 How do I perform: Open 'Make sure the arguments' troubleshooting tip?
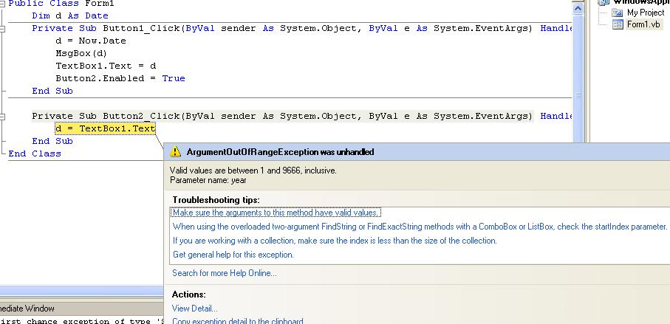276,213
